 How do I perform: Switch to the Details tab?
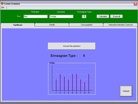click(52, 25)
